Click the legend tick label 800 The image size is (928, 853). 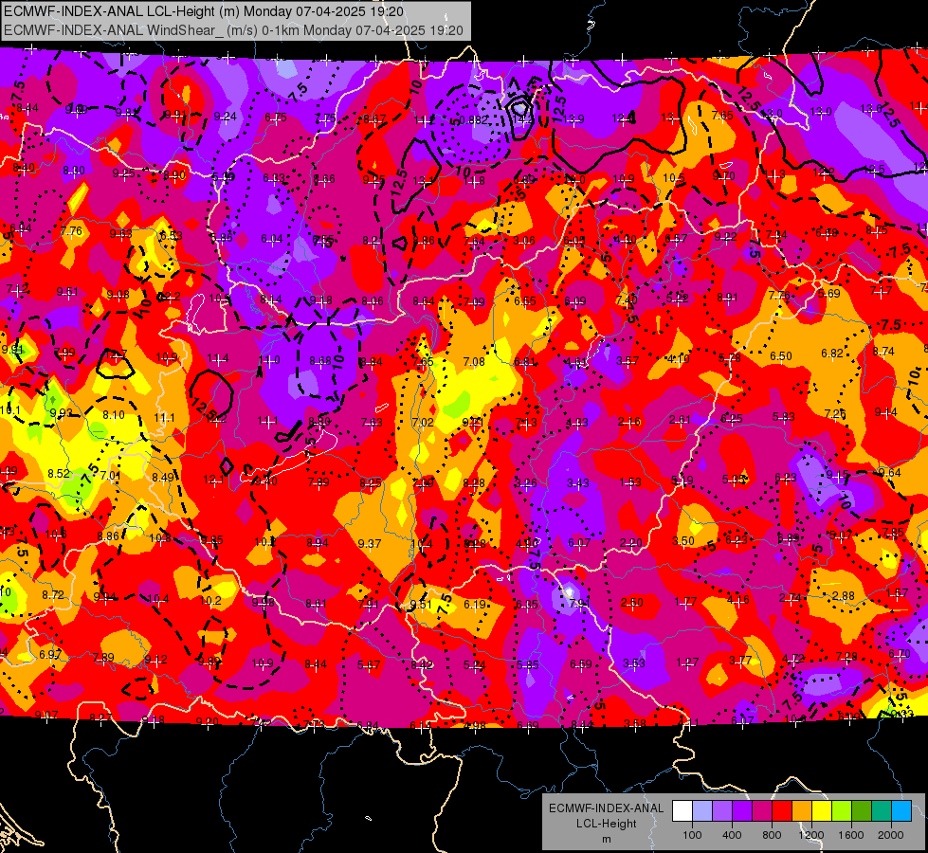point(772,835)
